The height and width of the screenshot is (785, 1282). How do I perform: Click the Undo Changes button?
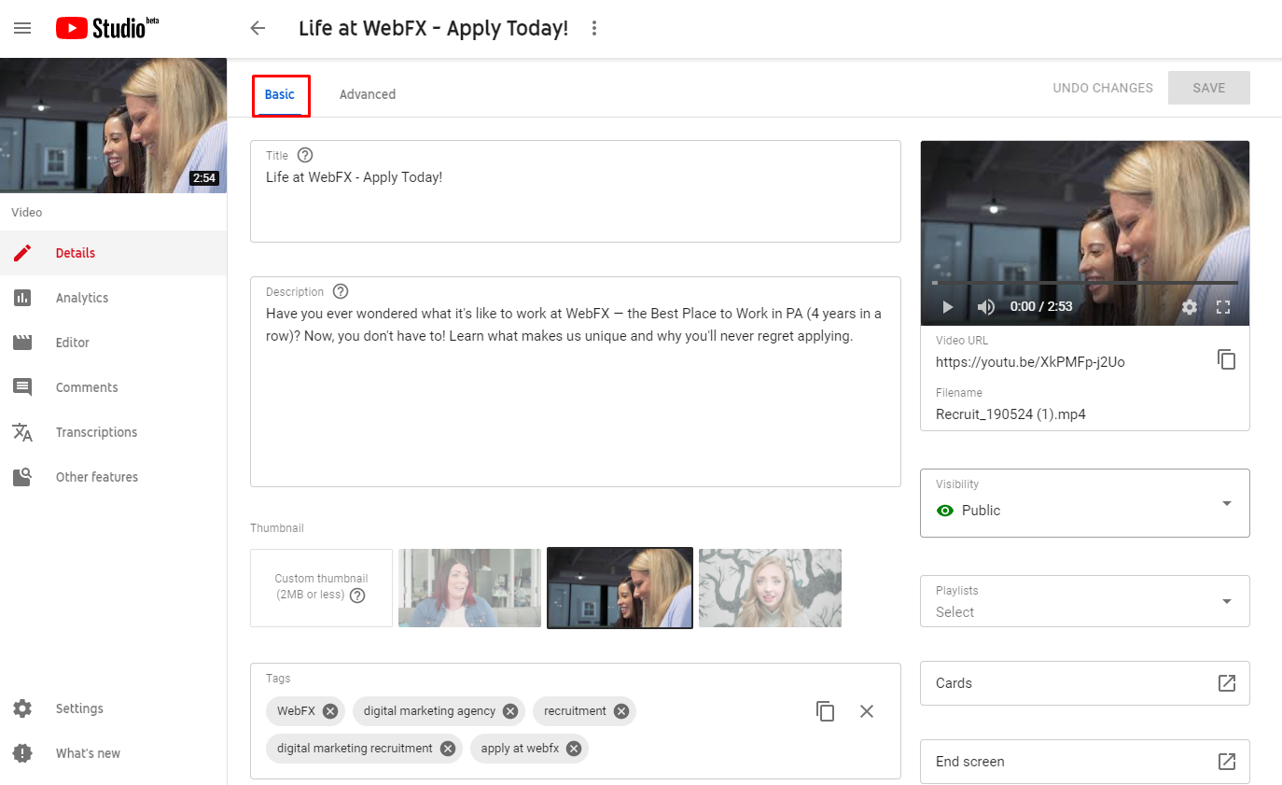tap(1102, 88)
